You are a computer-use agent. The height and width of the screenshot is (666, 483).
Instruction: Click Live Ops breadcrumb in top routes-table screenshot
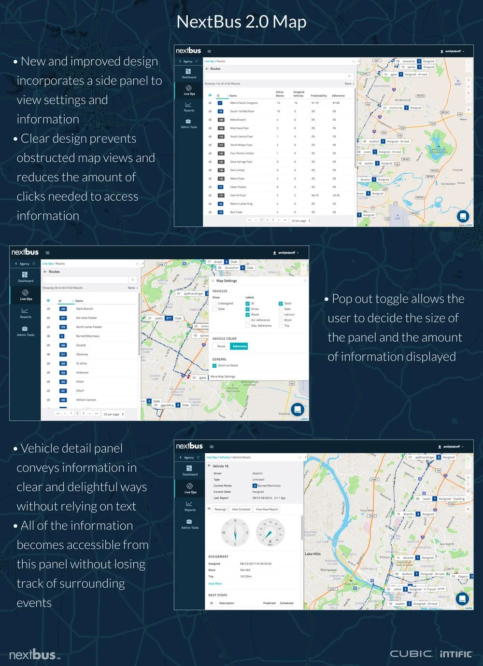click(210, 61)
